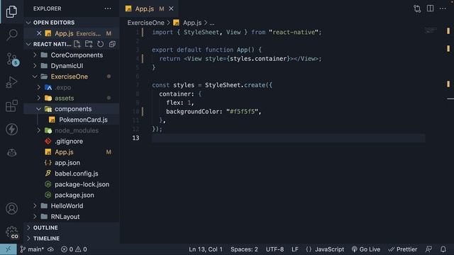This screenshot has height=255, width=454.
Task: Open package-lock.json file
Action: pos(71,184)
